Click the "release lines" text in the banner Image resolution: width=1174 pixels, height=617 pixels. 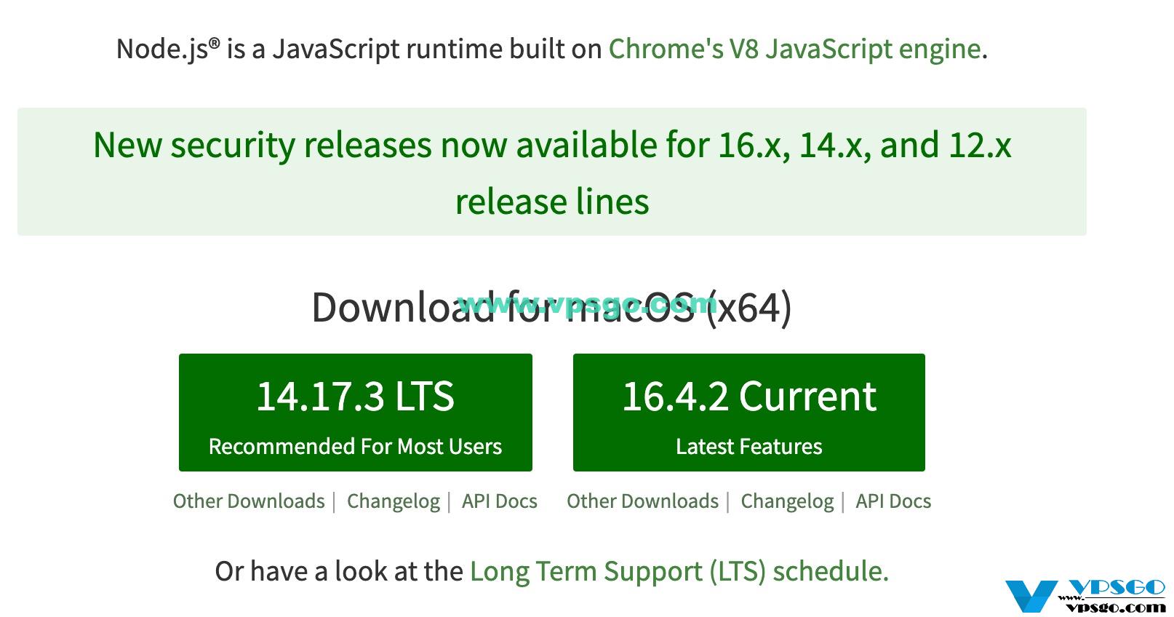pyautogui.click(x=551, y=202)
